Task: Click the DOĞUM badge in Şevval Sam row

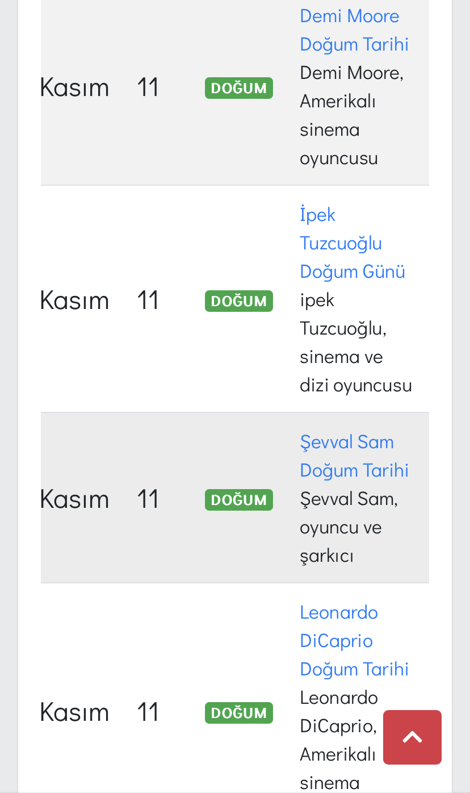Action: click(x=238, y=499)
